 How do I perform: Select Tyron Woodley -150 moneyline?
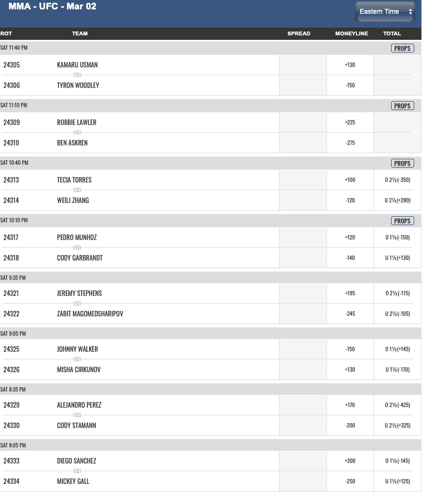350,85
